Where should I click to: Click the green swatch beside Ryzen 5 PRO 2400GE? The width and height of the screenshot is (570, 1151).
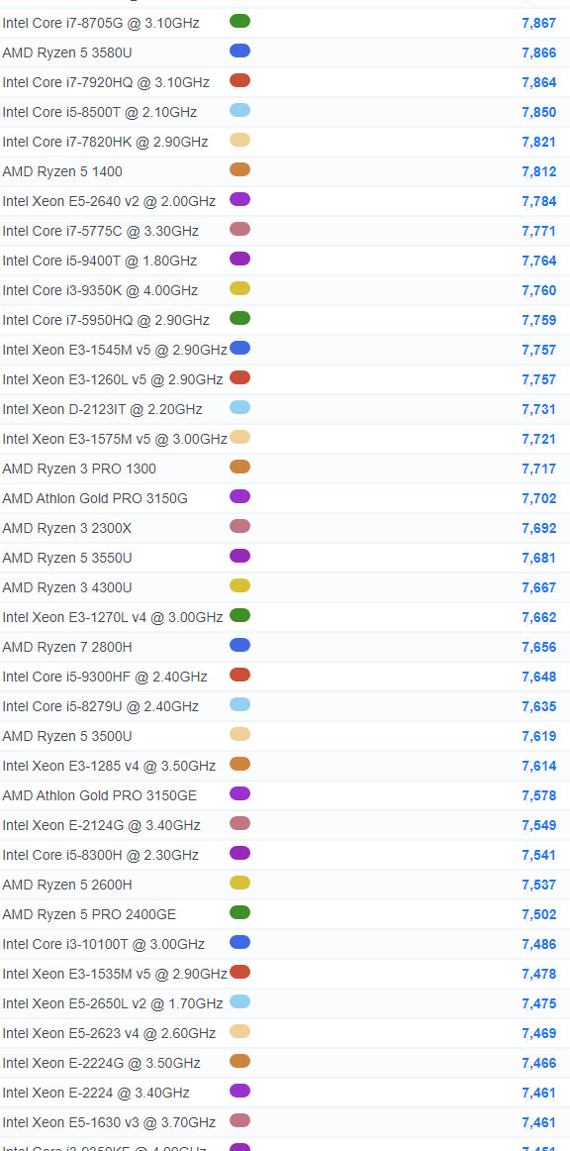click(x=239, y=912)
